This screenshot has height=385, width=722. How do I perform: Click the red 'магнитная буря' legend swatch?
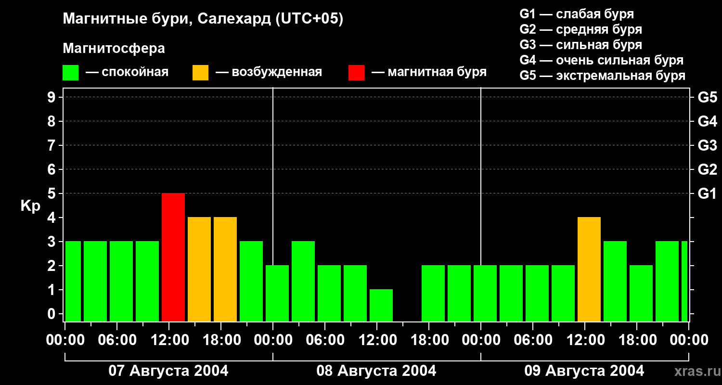tap(357, 73)
